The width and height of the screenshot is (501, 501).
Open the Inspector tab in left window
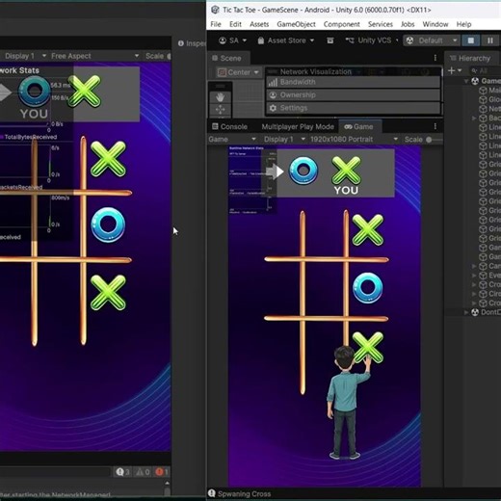click(x=192, y=43)
